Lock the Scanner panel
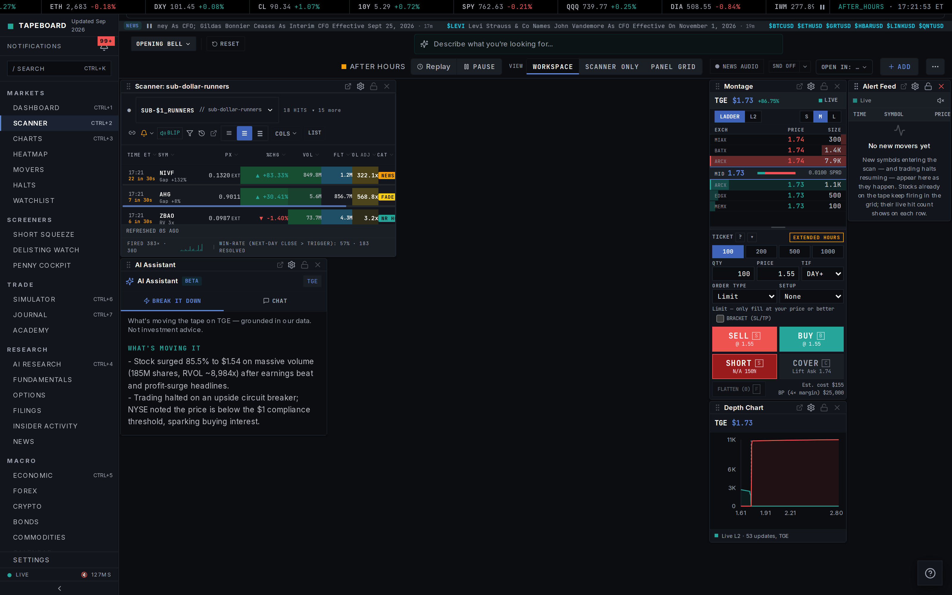 (x=373, y=86)
